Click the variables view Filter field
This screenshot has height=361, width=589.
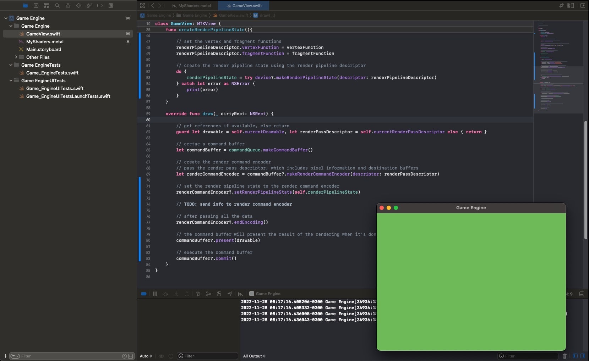coord(208,356)
